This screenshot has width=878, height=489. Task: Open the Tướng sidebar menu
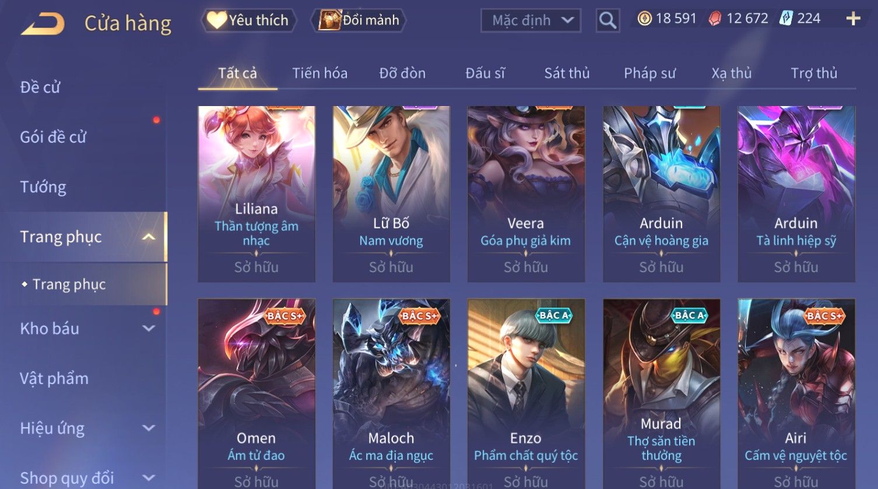(43, 187)
